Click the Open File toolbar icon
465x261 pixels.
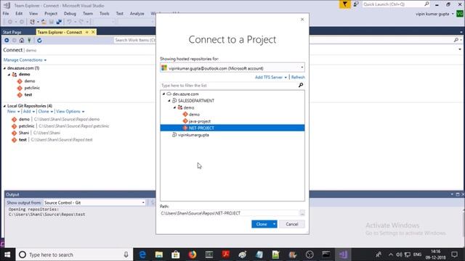[44, 22]
